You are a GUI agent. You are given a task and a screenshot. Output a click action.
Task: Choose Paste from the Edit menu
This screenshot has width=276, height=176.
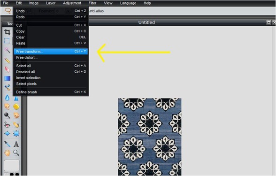(51, 43)
